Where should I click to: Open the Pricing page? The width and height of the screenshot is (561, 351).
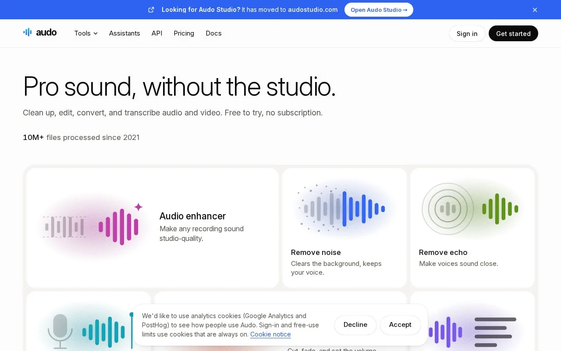click(x=184, y=33)
